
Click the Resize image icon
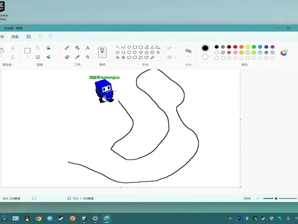pos(38,57)
